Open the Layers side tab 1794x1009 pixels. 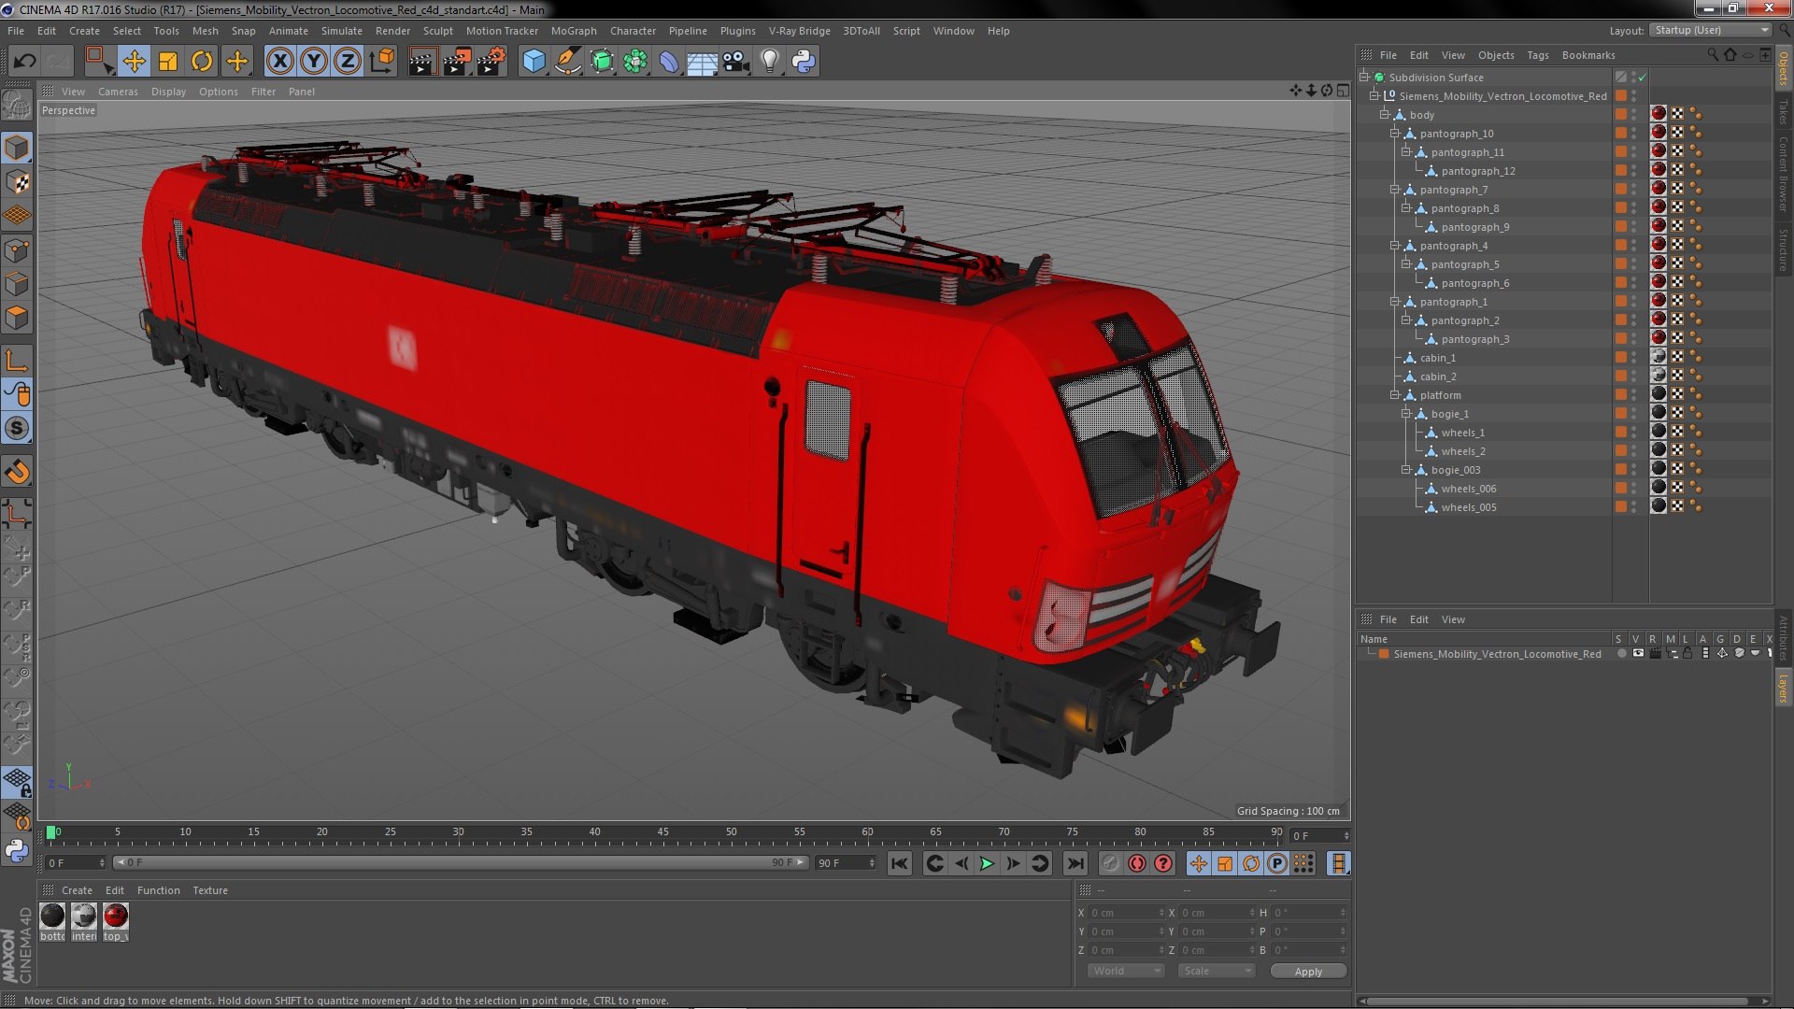tap(1784, 689)
